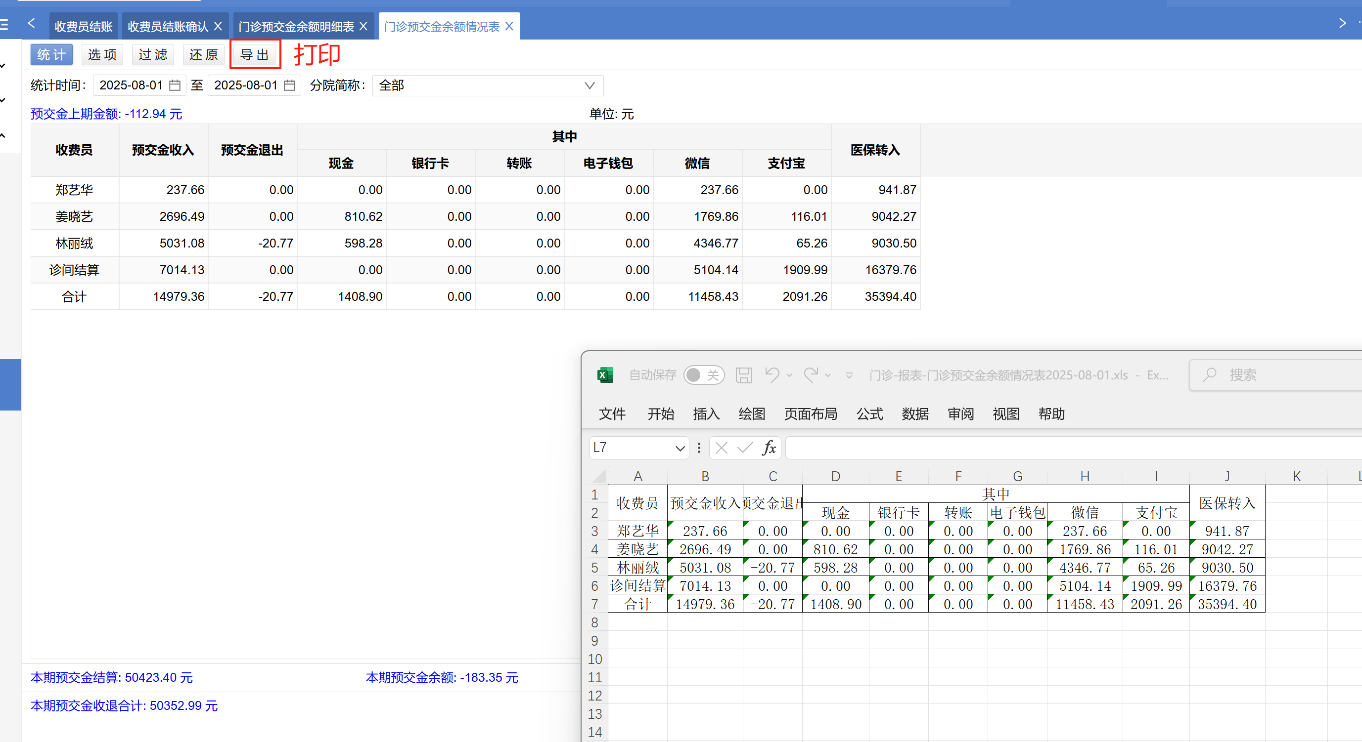The image size is (1362, 742).
Task: Expand the L7 name box dropdown
Action: 680,449
